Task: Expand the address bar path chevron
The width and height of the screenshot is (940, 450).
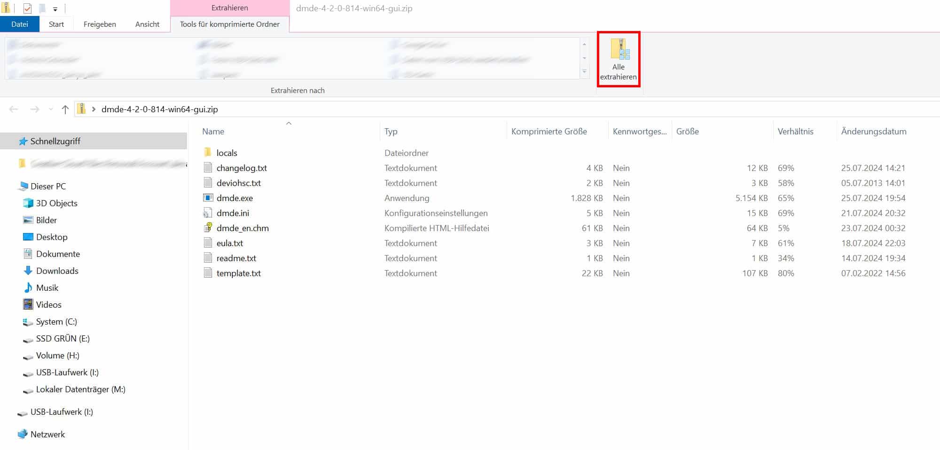Action: [94, 109]
